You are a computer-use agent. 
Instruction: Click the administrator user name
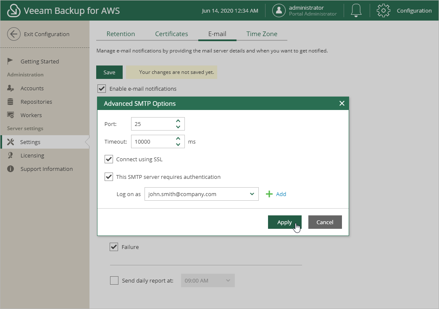pos(306,8)
